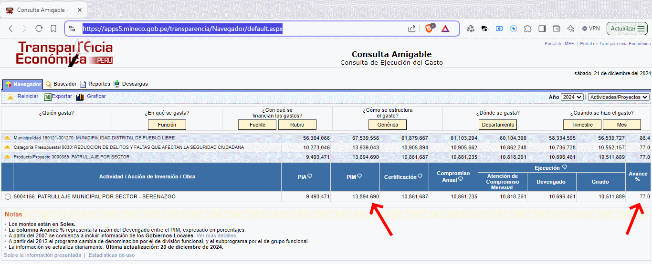This screenshot has width=652, height=264.
Task: Open the Estadísticas de uso link
Action: click(111, 255)
